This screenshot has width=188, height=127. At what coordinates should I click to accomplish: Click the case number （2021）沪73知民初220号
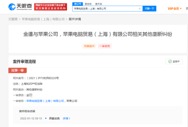[43, 78]
